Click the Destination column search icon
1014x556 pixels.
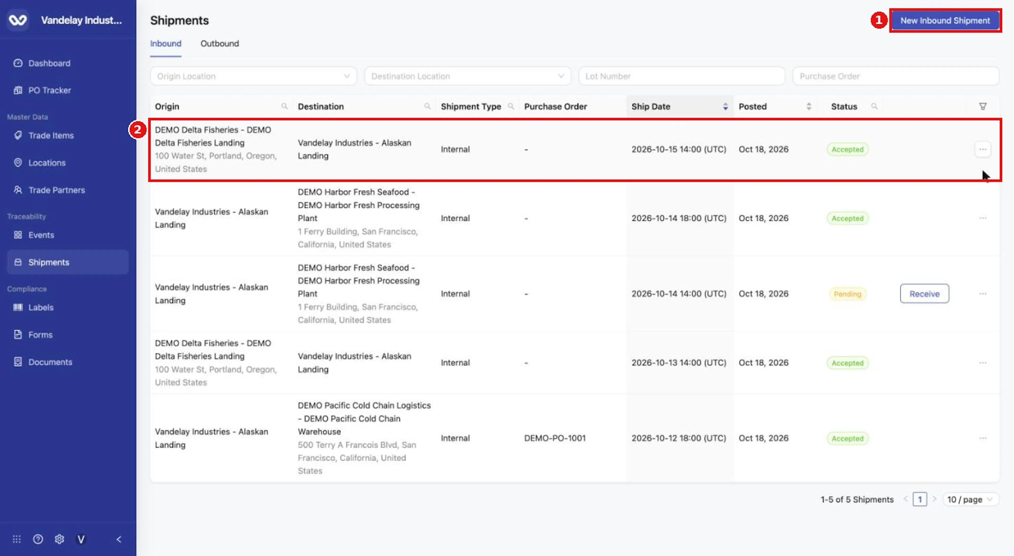pos(427,106)
